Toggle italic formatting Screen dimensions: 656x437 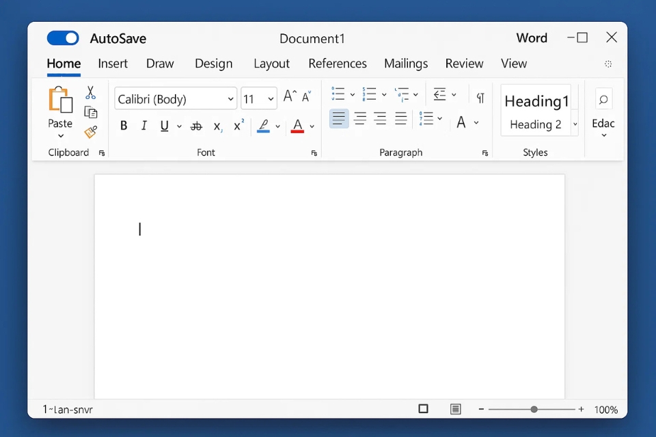click(144, 126)
